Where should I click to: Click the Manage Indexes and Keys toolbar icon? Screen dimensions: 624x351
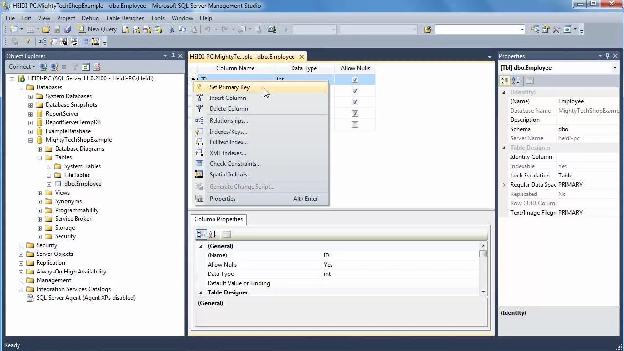[x=53, y=42]
